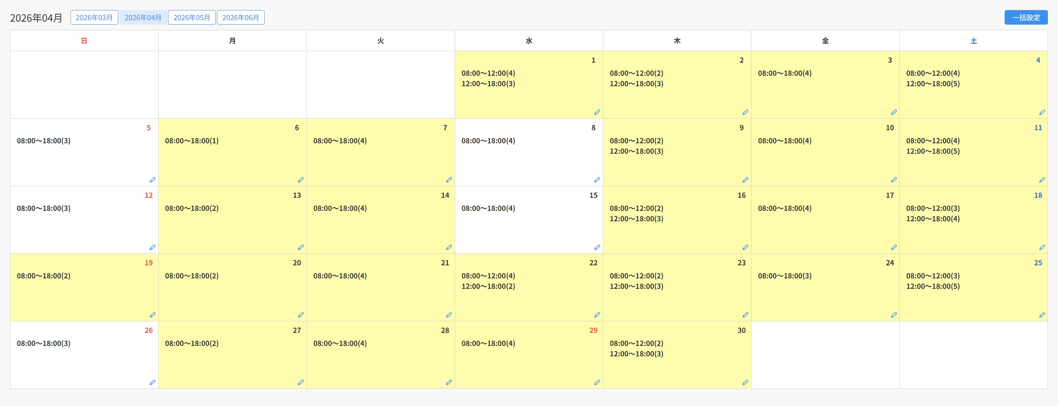This screenshot has height=406, width=1058.
Task: Go to the 2026年06月 month tab
Action: 241,18
